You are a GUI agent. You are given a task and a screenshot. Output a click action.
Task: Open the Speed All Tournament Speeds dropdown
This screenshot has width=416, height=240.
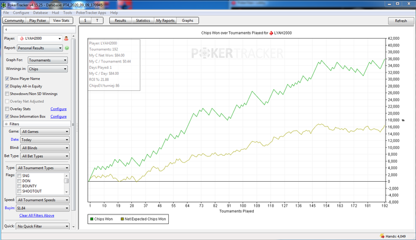tap(43, 200)
